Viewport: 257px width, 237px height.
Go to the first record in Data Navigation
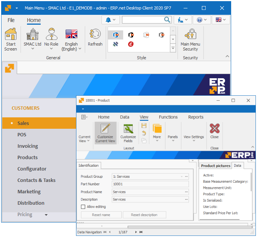[105, 232]
